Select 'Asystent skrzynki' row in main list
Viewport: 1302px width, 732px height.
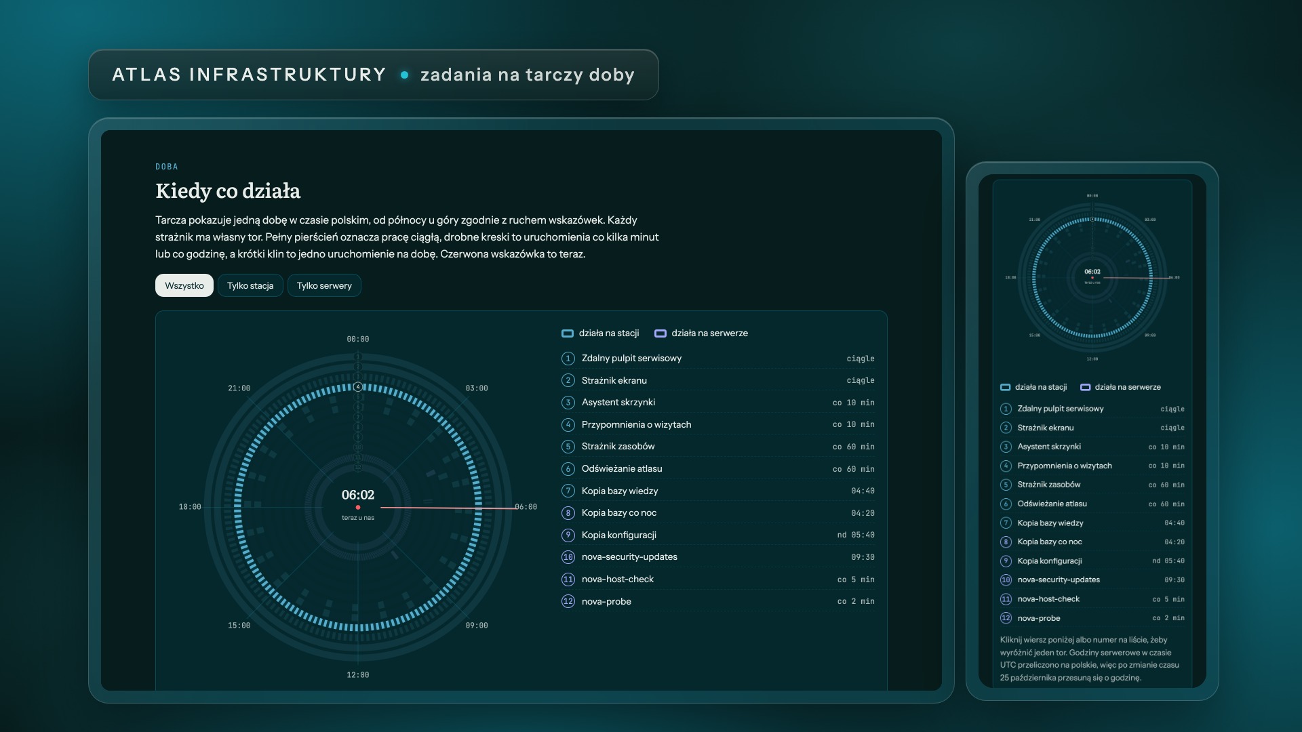[x=718, y=403]
